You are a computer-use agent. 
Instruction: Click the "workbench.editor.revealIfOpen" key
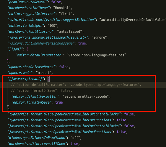tap(37, 144)
